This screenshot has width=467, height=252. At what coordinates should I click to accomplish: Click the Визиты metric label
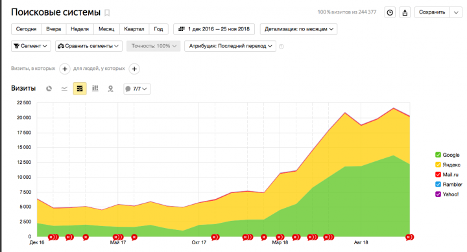23,88
